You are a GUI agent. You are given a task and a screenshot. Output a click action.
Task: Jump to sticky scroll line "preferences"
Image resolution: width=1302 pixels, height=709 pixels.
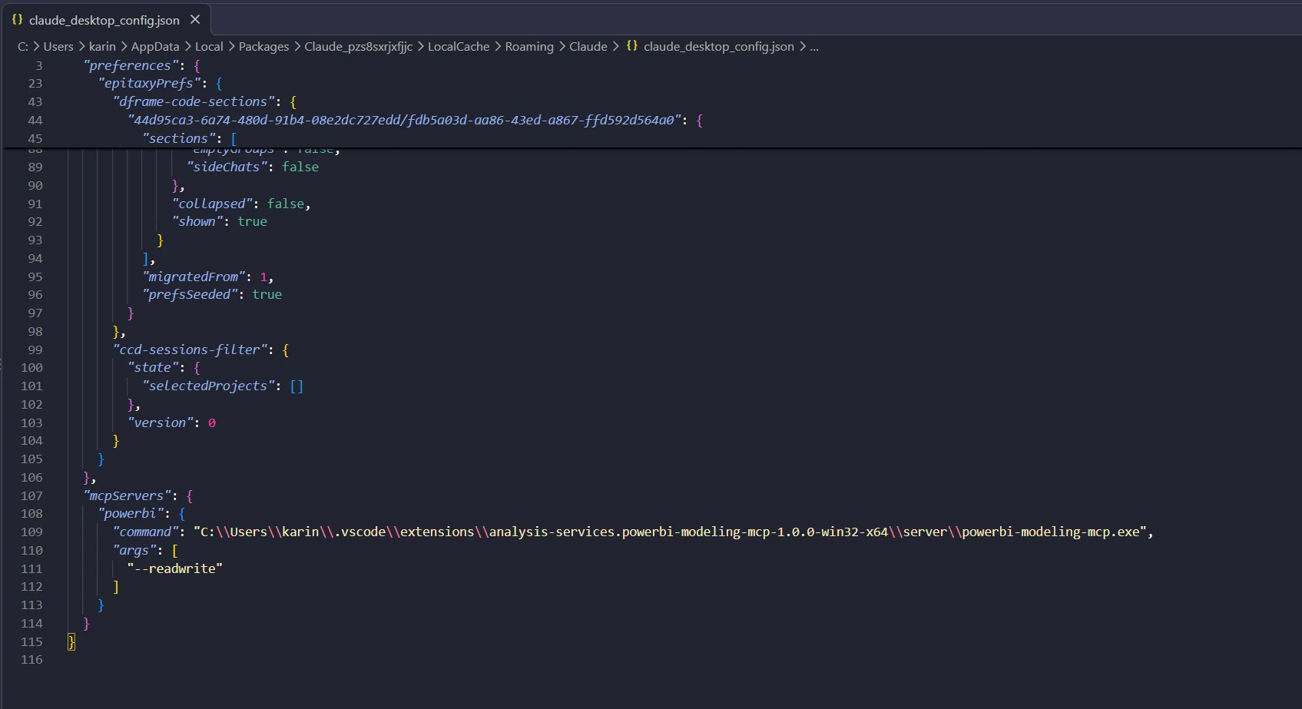click(131, 65)
